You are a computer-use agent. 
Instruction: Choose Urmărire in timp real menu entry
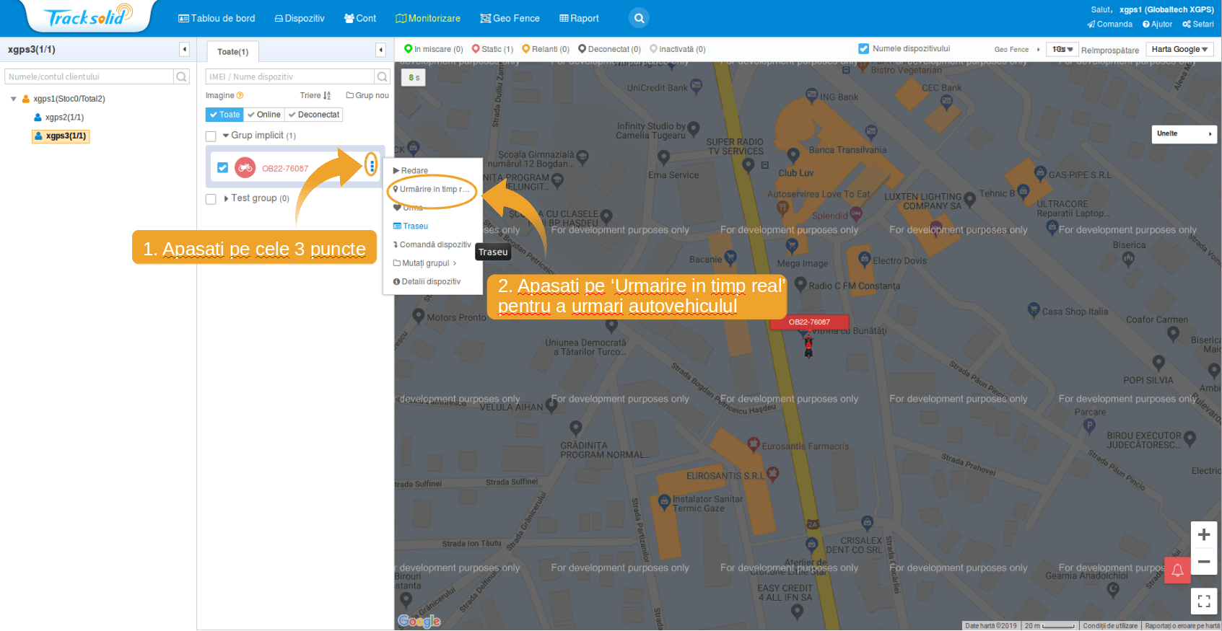click(432, 189)
